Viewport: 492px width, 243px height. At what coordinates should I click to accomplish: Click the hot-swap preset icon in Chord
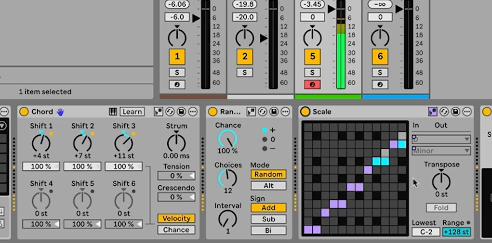pos(170,112)
